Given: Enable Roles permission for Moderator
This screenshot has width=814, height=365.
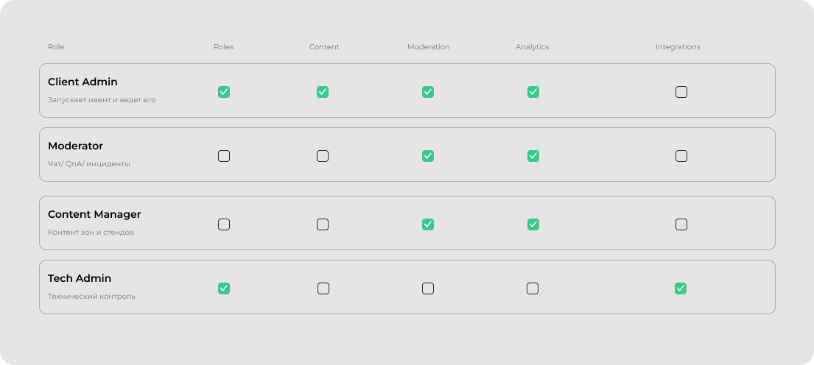Looking at the screenshot, I should [224, 156].
